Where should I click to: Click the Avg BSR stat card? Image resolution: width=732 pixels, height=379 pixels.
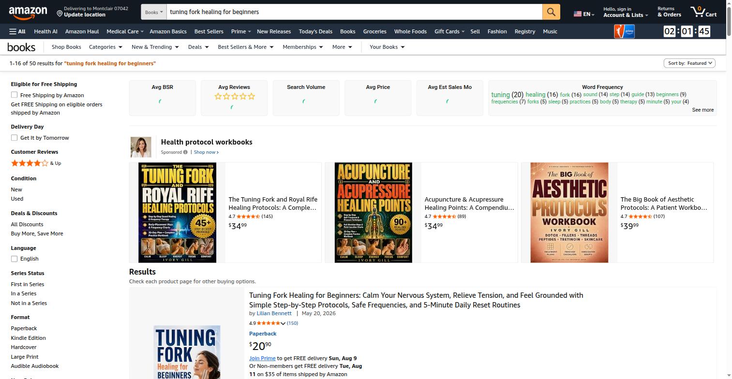pyautogui.click(x=162, y=98)
